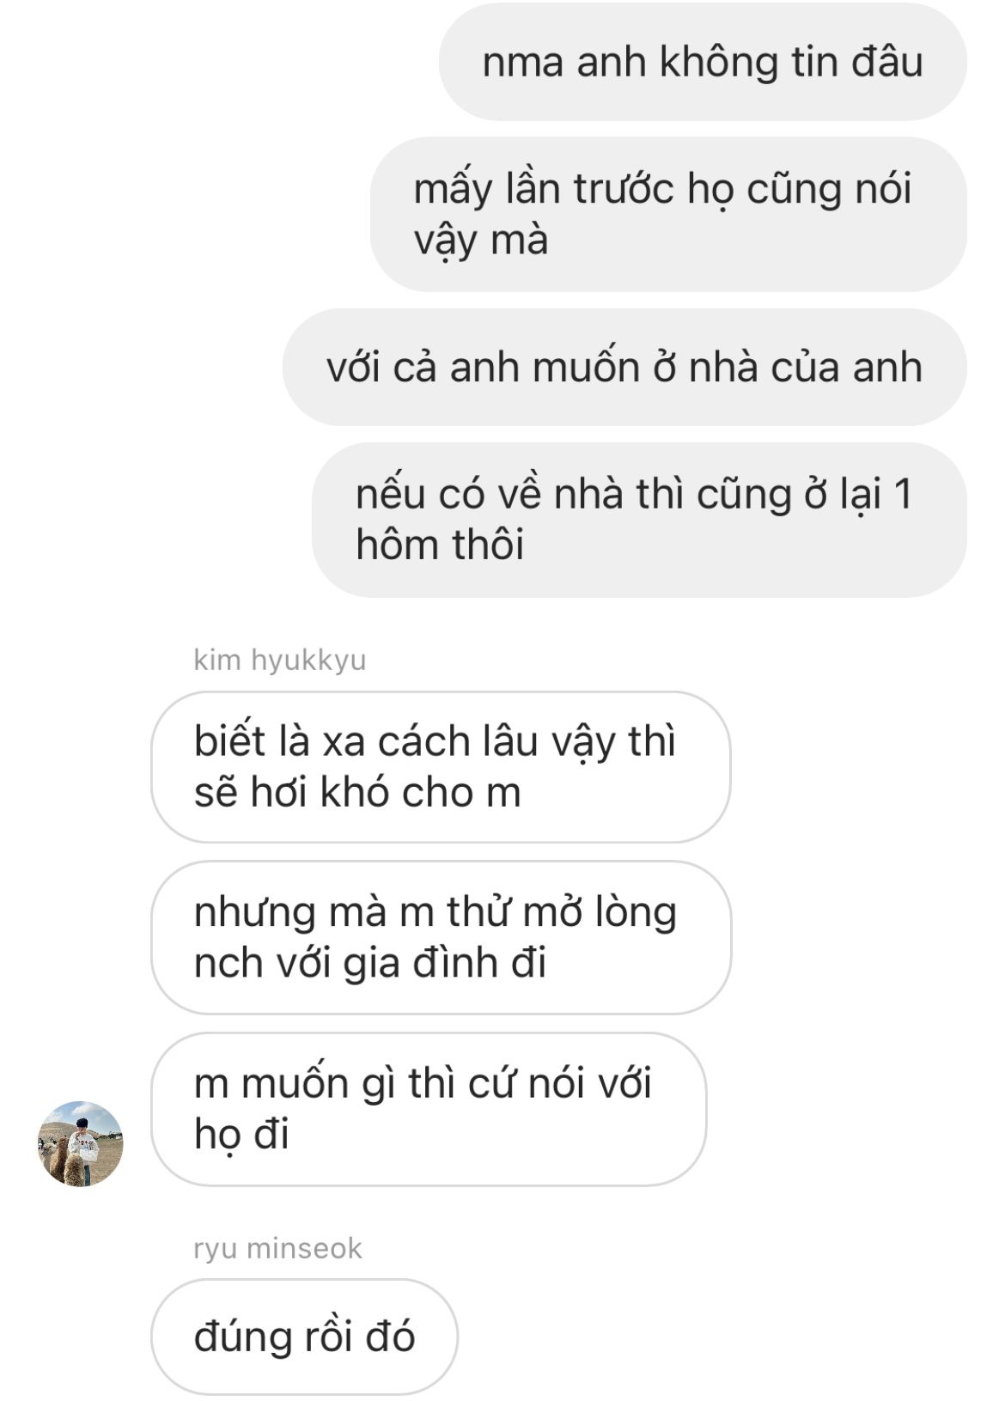Click 'họ đi' text in hyukkyu's last bubble
Image resolution: width=1005 pixels, height=1401 pixels.
241,1135
